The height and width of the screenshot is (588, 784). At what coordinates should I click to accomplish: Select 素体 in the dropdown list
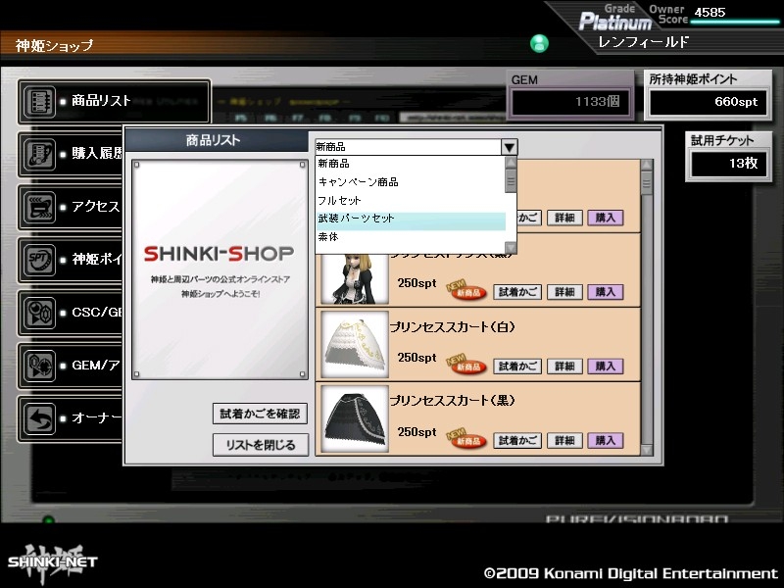(411, 237)
